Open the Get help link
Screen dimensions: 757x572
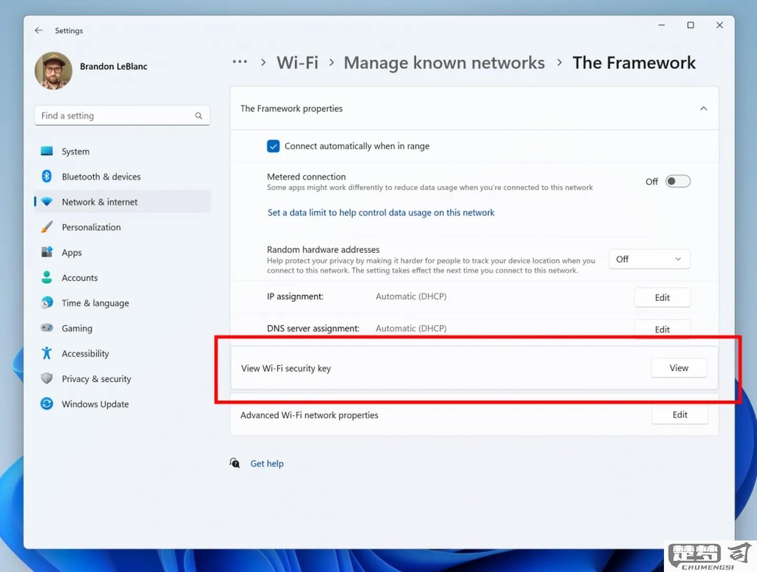267,464
